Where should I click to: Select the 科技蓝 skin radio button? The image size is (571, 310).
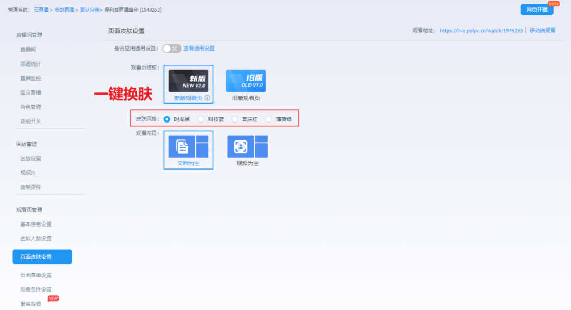[x=201, y=119]
